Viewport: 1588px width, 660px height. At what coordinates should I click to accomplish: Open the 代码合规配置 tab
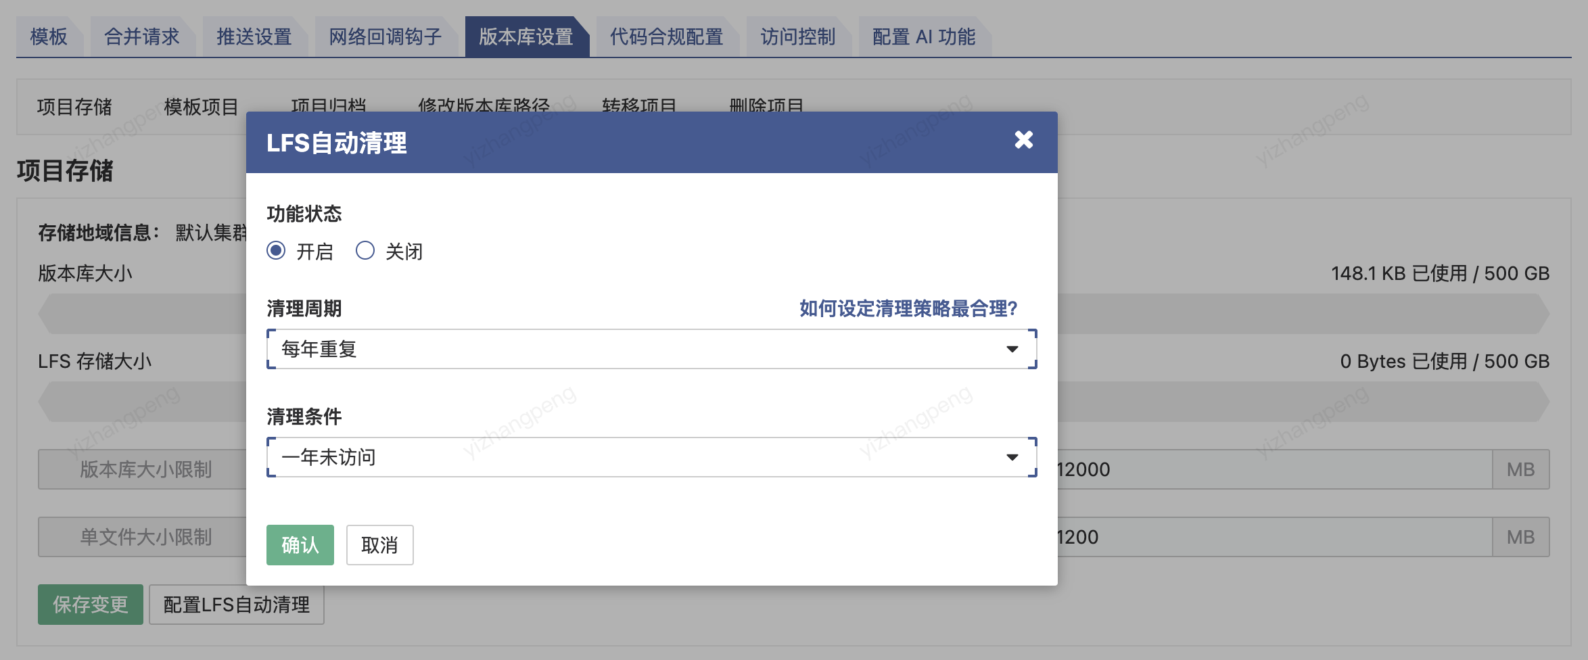666,37
